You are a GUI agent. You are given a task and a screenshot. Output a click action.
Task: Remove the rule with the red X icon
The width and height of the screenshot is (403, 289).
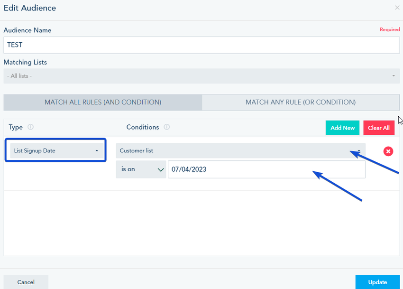pos(388,151)
